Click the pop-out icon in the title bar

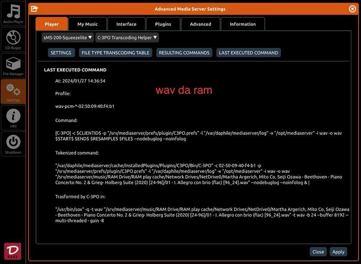pos(34,9)
